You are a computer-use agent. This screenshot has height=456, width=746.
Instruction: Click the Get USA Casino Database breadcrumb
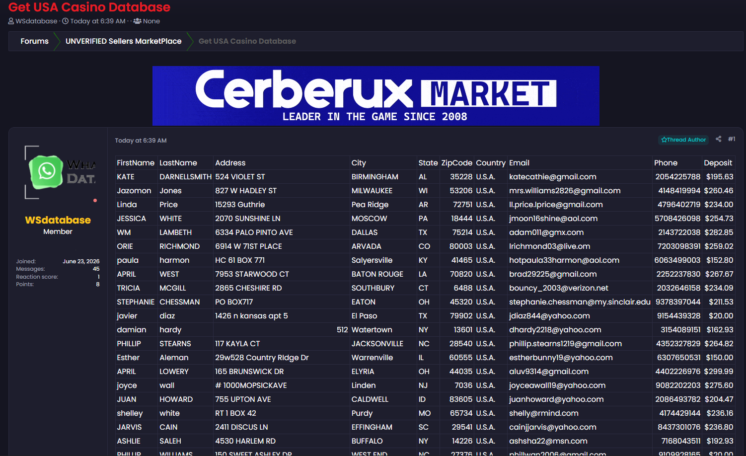click(x=247, y=41)
